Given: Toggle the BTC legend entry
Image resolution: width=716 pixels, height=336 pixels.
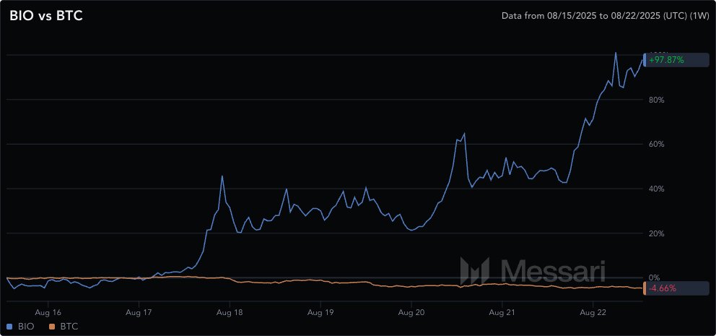Looking at the screenshot, I should point(63,327).
